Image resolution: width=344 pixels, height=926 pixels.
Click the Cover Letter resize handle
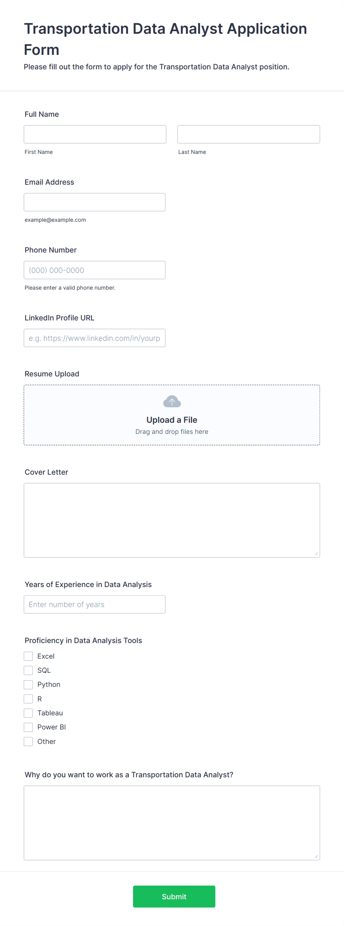click(316, 554)
